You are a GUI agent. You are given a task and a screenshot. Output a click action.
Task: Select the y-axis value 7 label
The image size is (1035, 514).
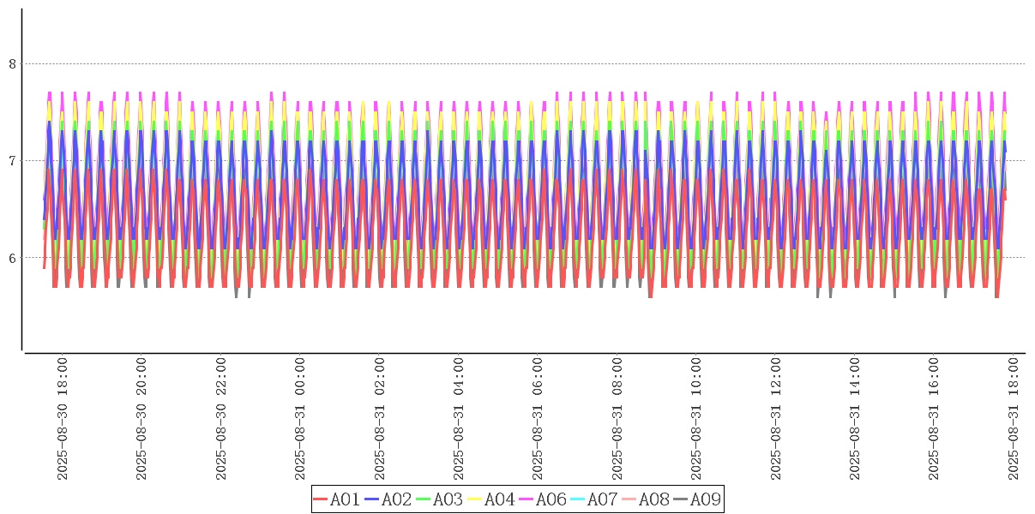[12, 160]
